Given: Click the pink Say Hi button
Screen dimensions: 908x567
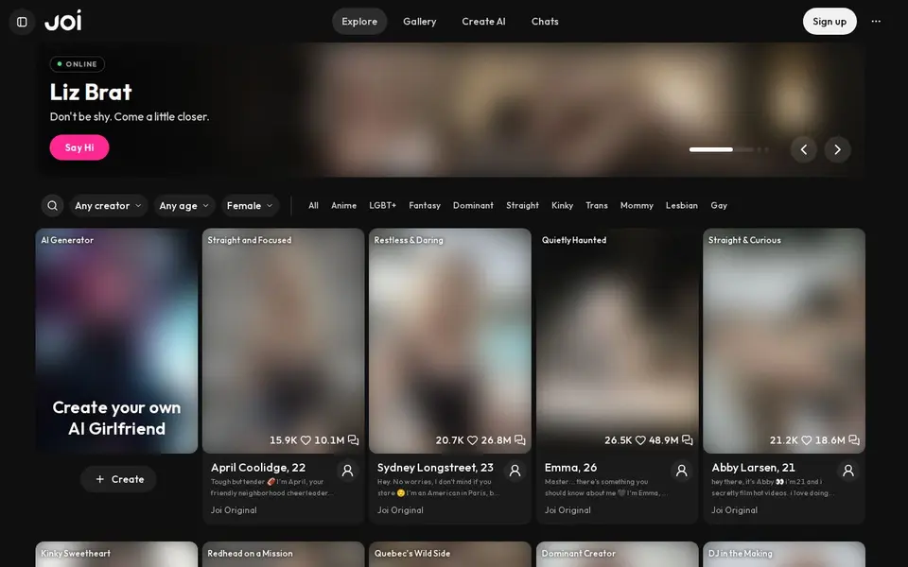Looking at the screenshot, I should coord(79,147).
